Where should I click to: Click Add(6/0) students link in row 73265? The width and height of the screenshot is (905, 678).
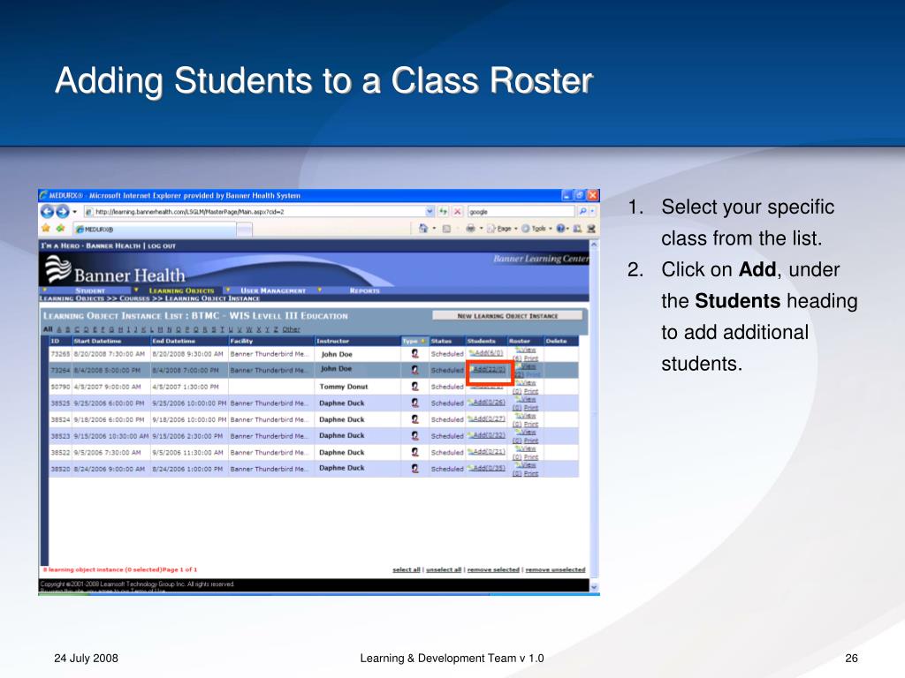pyautogui.click(x=487, y=352)
